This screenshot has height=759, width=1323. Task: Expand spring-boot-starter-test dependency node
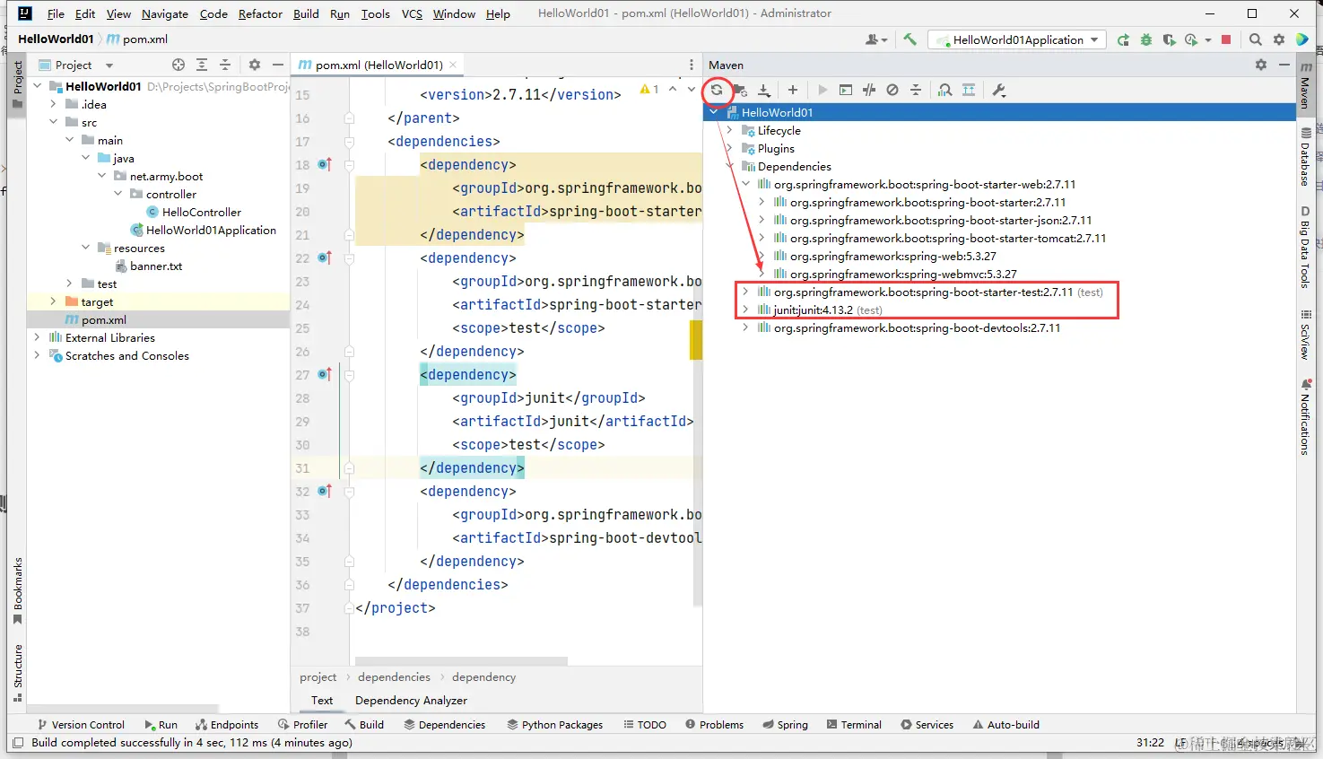click(x=745, y=292)
